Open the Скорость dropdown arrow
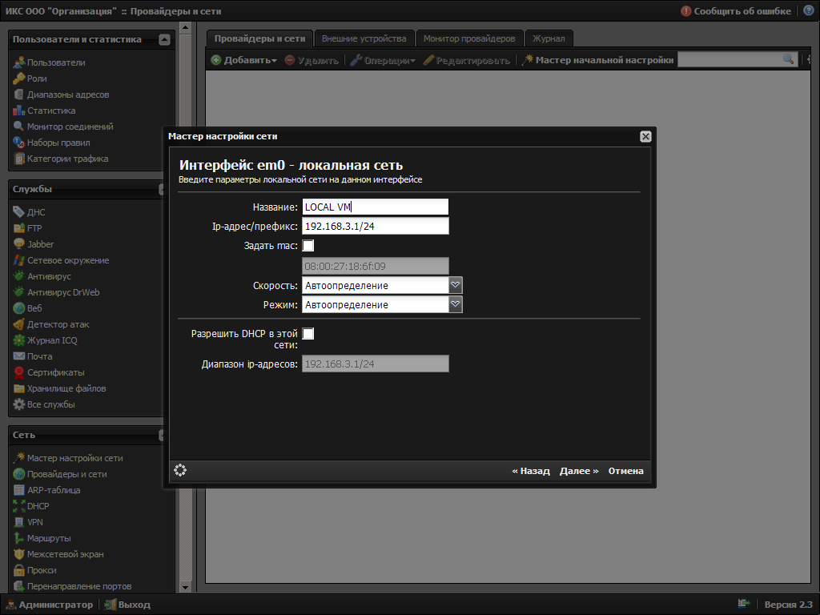The height and width of the screenshot is (615, 820). click(456, 285)
